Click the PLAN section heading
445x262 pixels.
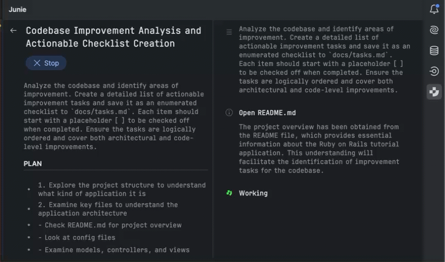point(32,163)
